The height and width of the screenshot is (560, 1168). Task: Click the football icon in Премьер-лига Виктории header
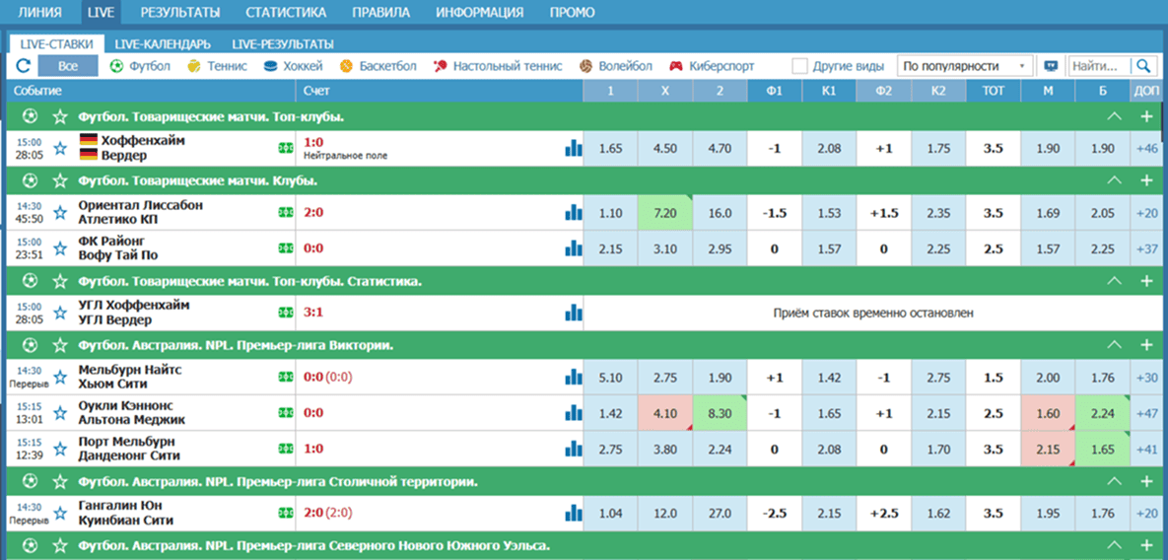pos(30,346)
